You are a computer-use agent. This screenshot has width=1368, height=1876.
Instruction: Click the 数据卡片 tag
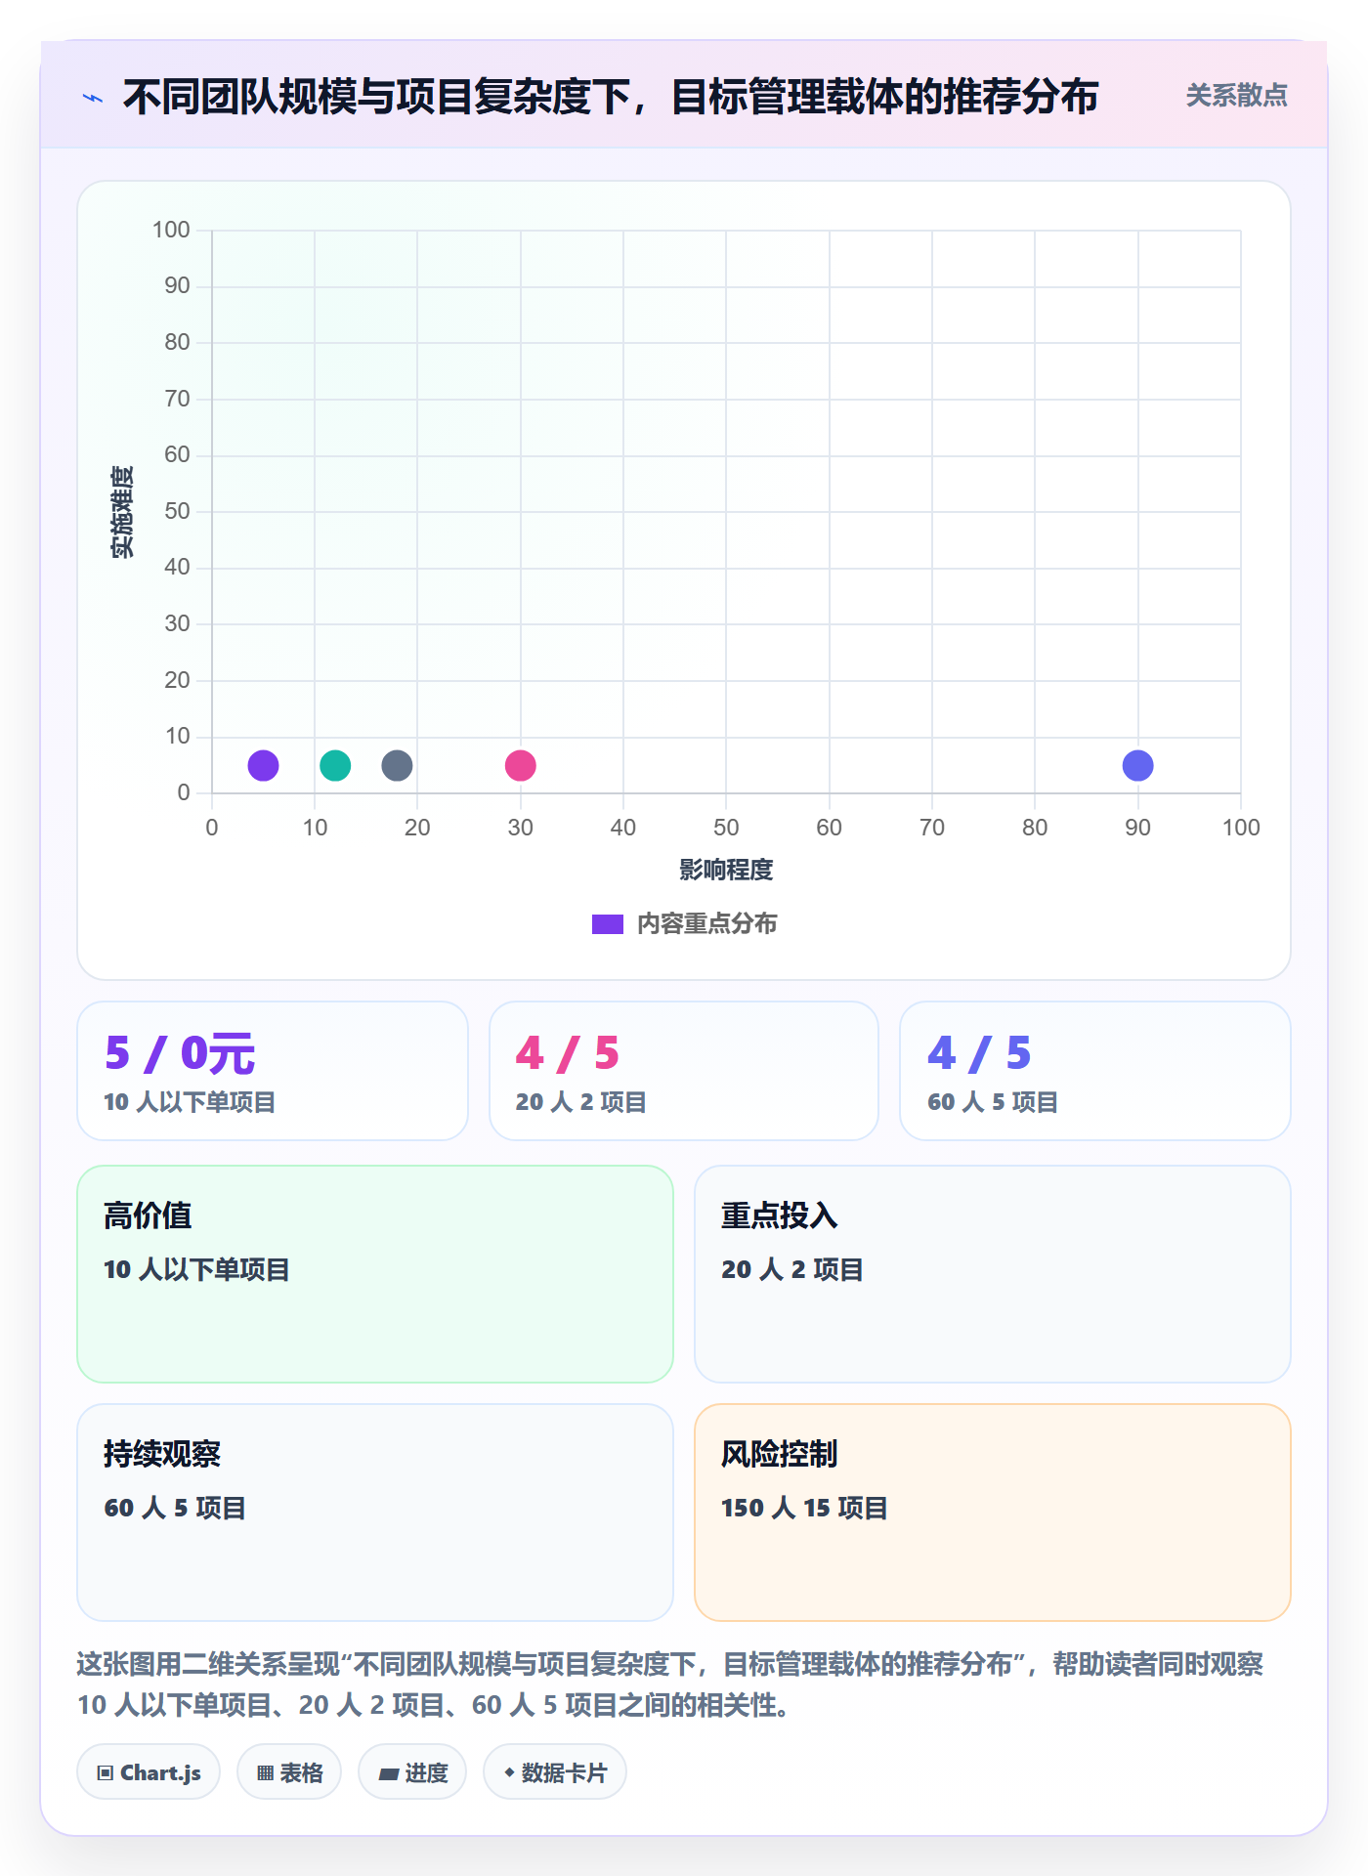pos(555,1772)
